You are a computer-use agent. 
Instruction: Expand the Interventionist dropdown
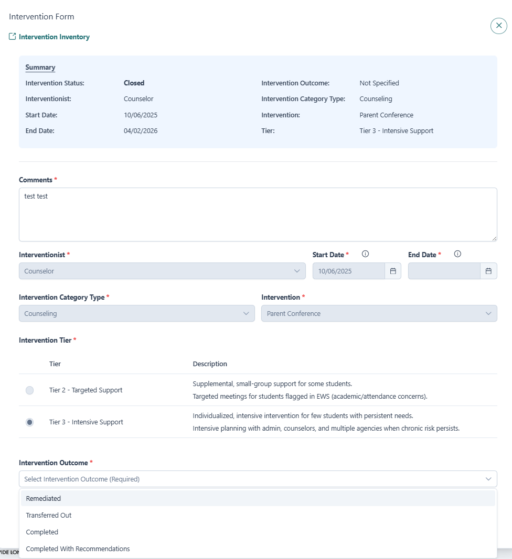tap(162, 271)
